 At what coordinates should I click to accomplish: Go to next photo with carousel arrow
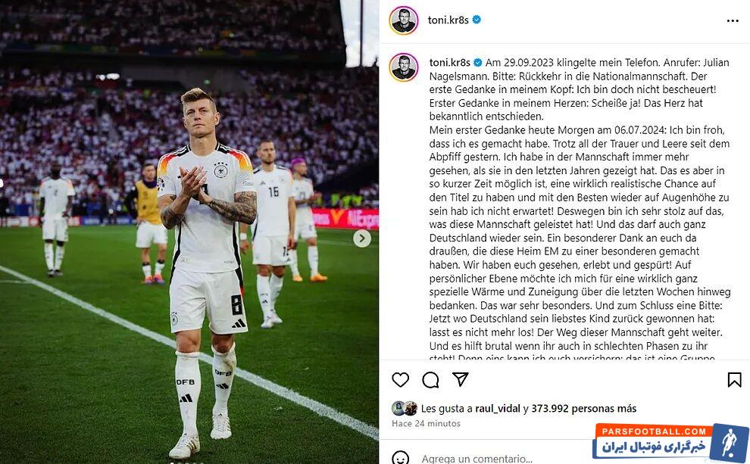[362, 238]
